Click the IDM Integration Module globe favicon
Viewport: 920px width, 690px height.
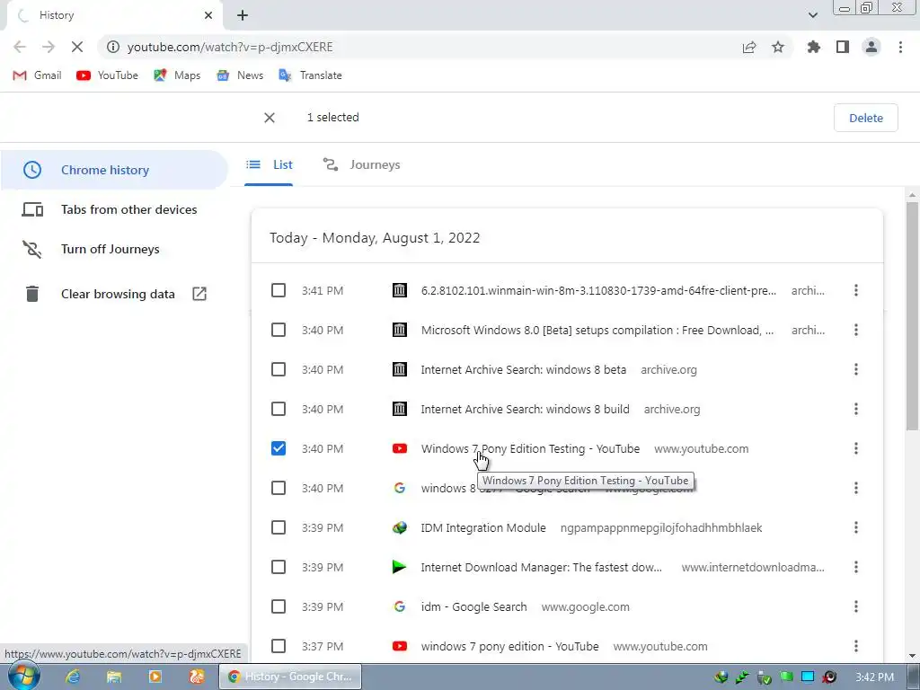click(x=400, y=527)
